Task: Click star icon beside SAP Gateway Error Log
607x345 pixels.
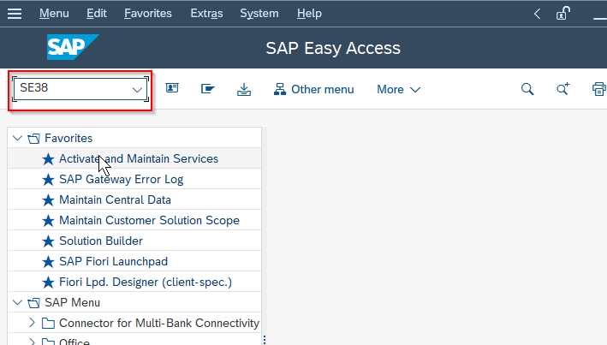Action: pos(49,179)
